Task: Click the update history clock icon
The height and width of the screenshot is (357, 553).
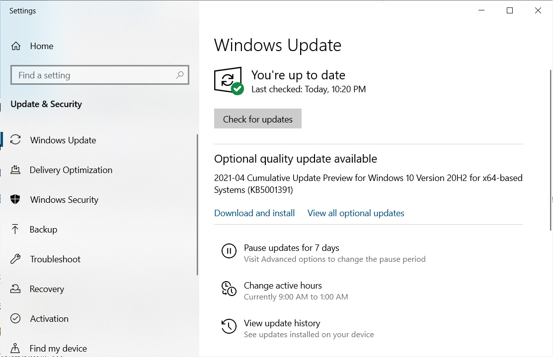Action: pyautogui.click(x=229, y=326)
